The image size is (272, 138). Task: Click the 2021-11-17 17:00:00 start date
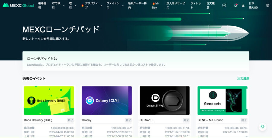click(235, 132)
